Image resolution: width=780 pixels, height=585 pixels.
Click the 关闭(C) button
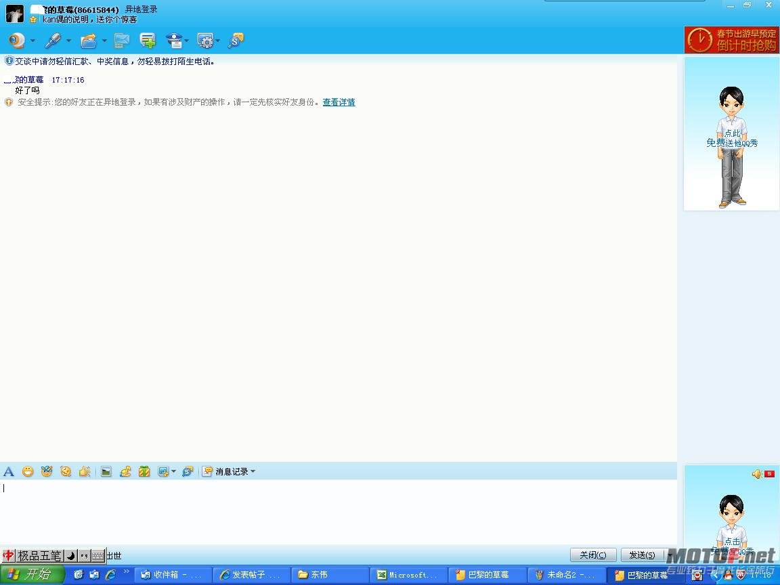[593, 555]
